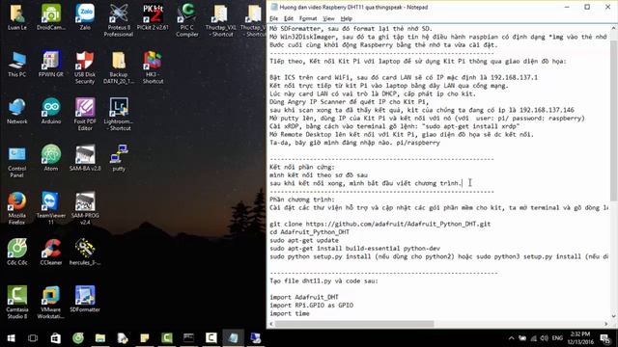Launch the putty desktop icon
The image size is (618, 347).
[119, 158]
